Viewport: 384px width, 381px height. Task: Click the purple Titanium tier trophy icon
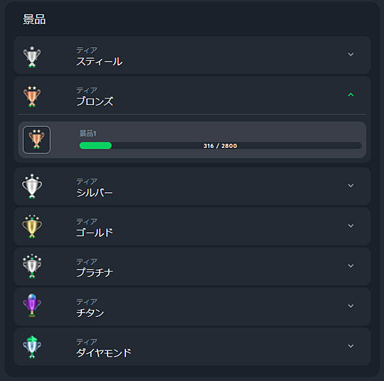point(32,306)
